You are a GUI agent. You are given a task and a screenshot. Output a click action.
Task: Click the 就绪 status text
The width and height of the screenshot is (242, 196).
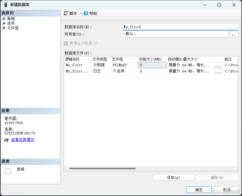21,169
